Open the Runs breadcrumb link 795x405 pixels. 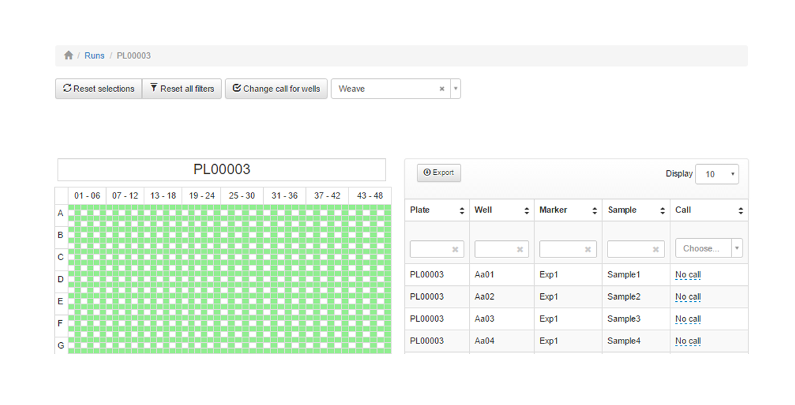click(x=94, y=56)
